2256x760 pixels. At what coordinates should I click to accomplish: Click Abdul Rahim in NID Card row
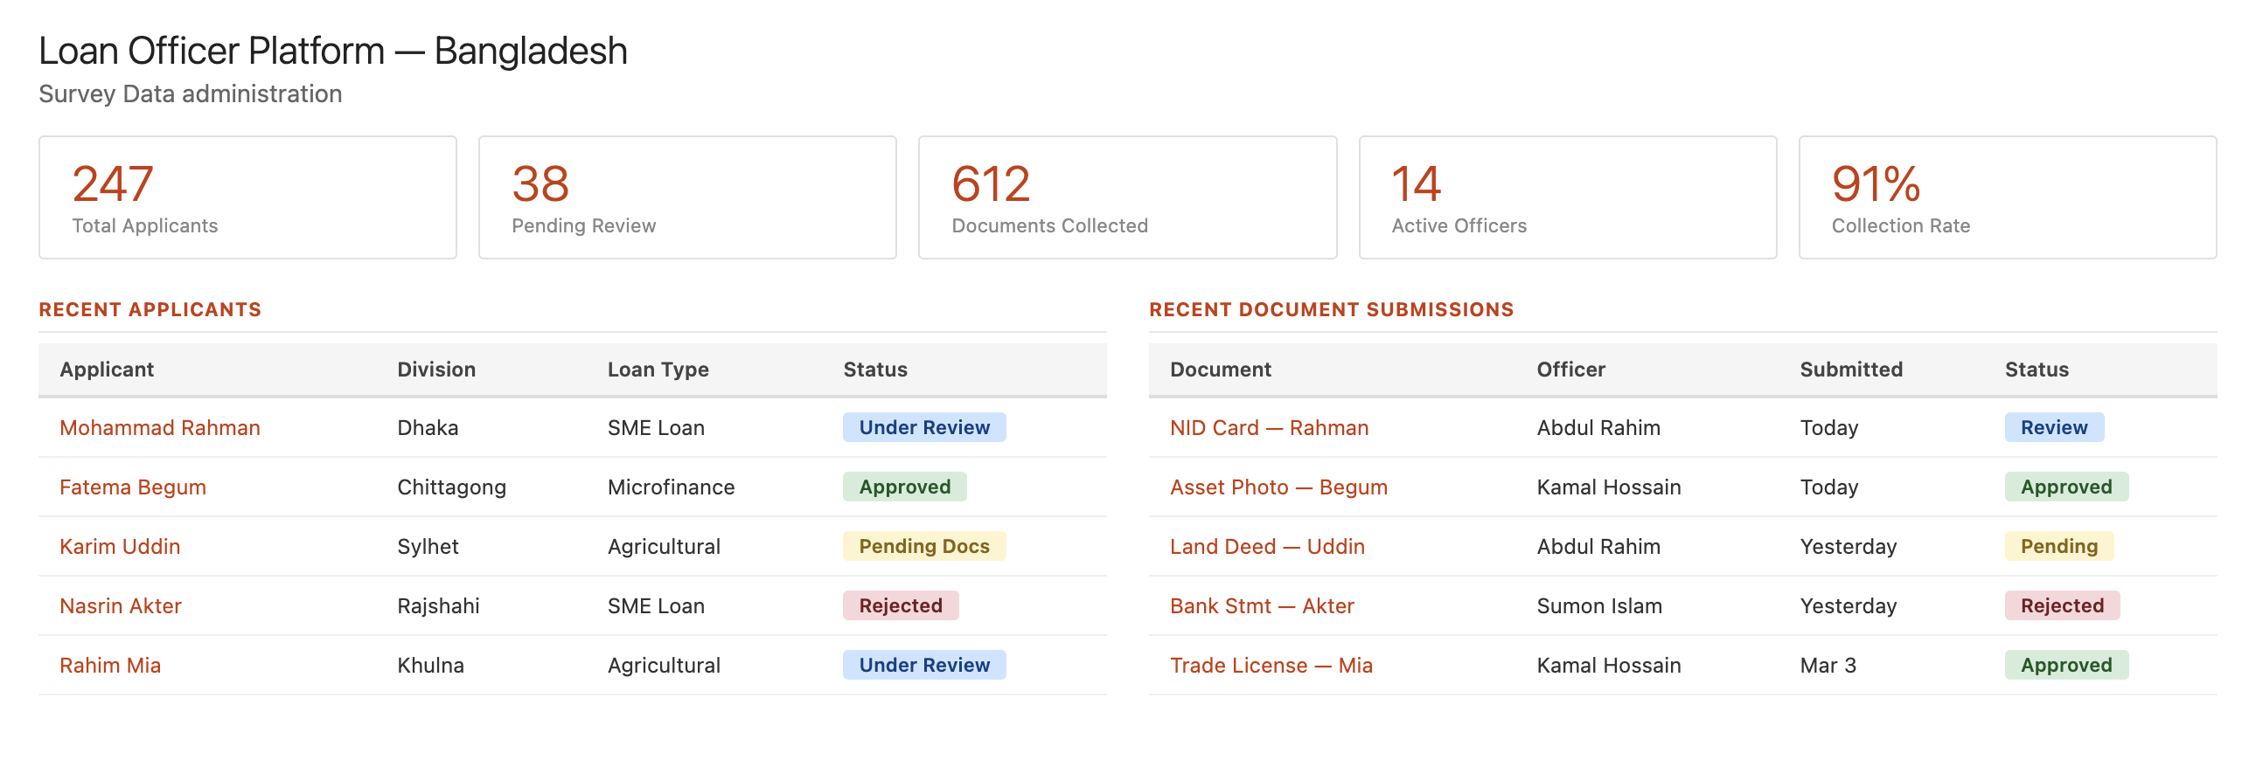[x=1598, y=428]
